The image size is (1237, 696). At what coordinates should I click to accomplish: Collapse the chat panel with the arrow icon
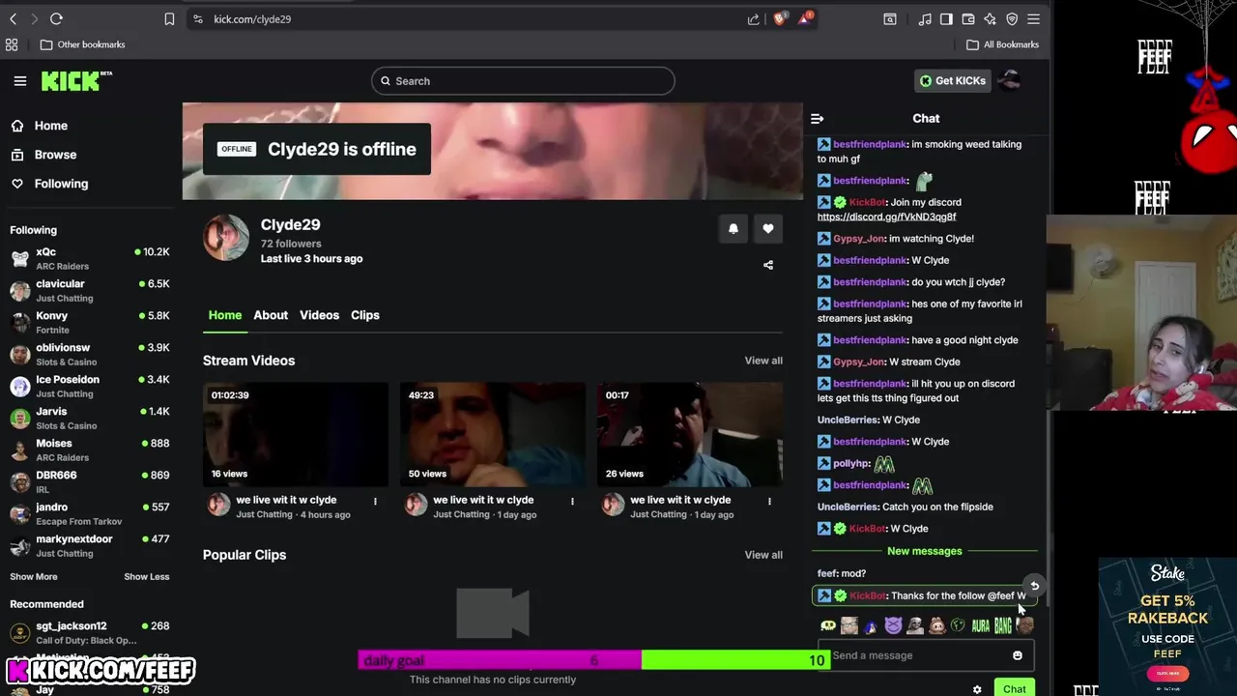pos(818,118)
